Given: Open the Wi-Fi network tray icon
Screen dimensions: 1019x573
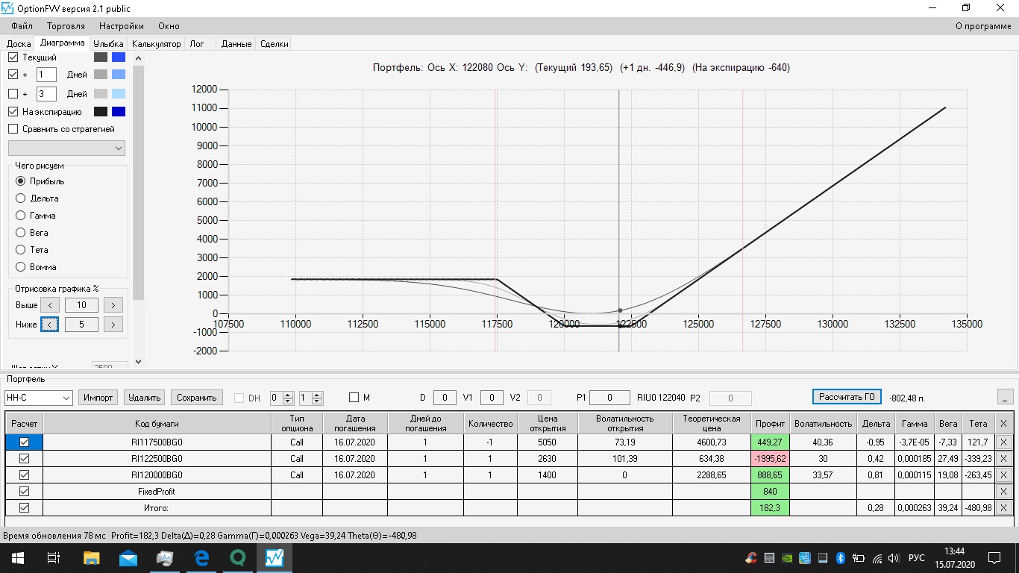Looking at the screenshot, I should point(877,558).
